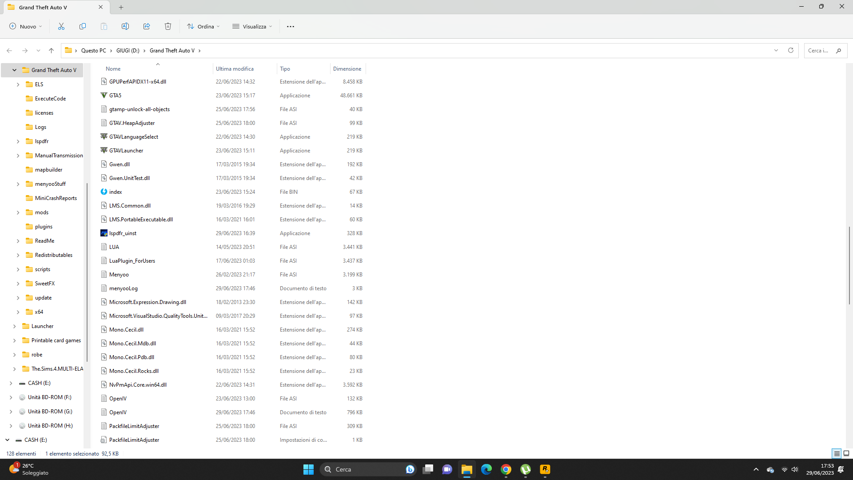Open the Nuovo new item menu
The image size is (853, 480).
pyautogui.click(x=26, y=27)
